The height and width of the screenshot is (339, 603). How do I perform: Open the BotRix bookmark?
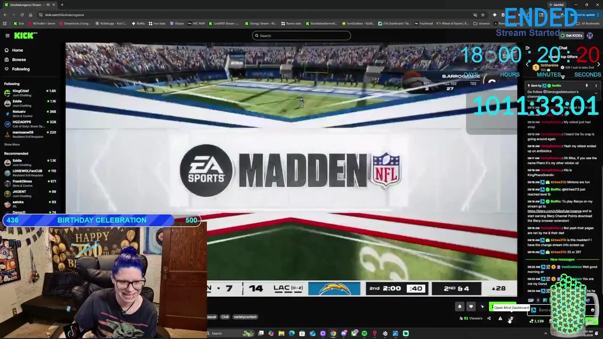click(139, 23)
